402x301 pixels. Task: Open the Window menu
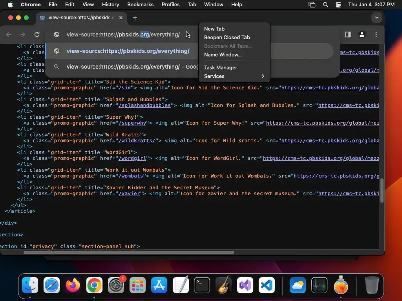click(x=214, y=4)
